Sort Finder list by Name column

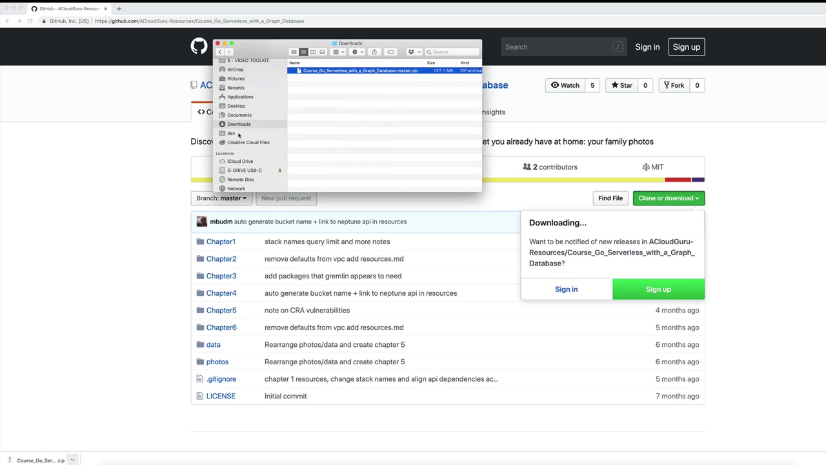pyautogui.click(x=294, y=63)
